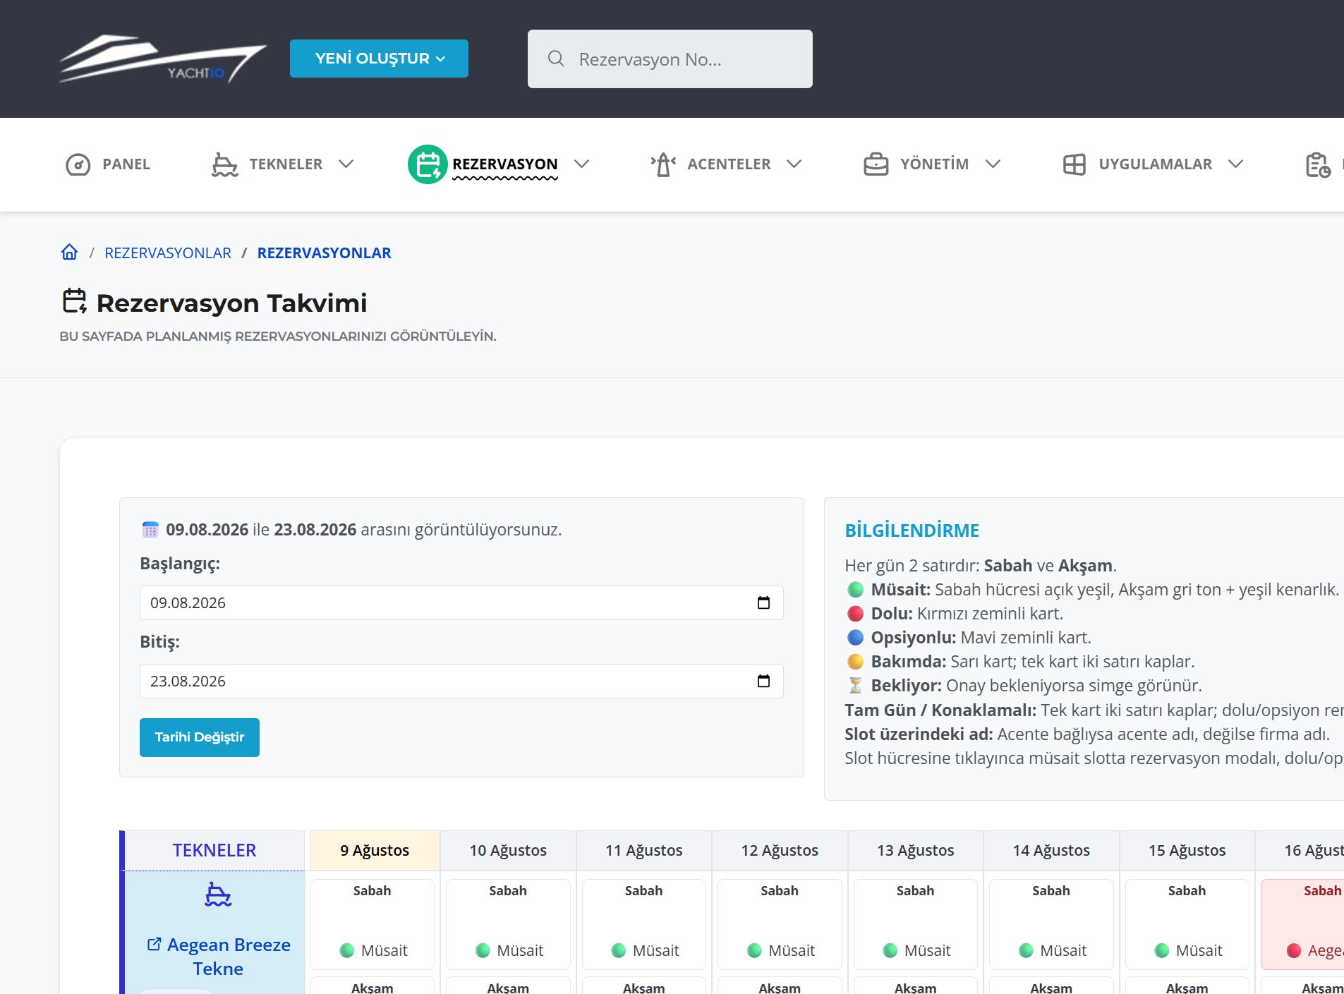This screenshot has height=994, width=1344.
Task: Click the 9 Ağustos column header
Action: [375, 850]
